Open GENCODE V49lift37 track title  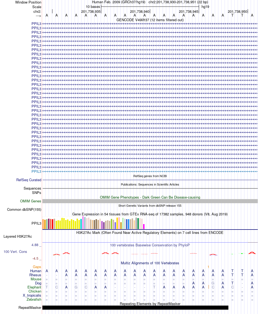[x=150, y=20]
